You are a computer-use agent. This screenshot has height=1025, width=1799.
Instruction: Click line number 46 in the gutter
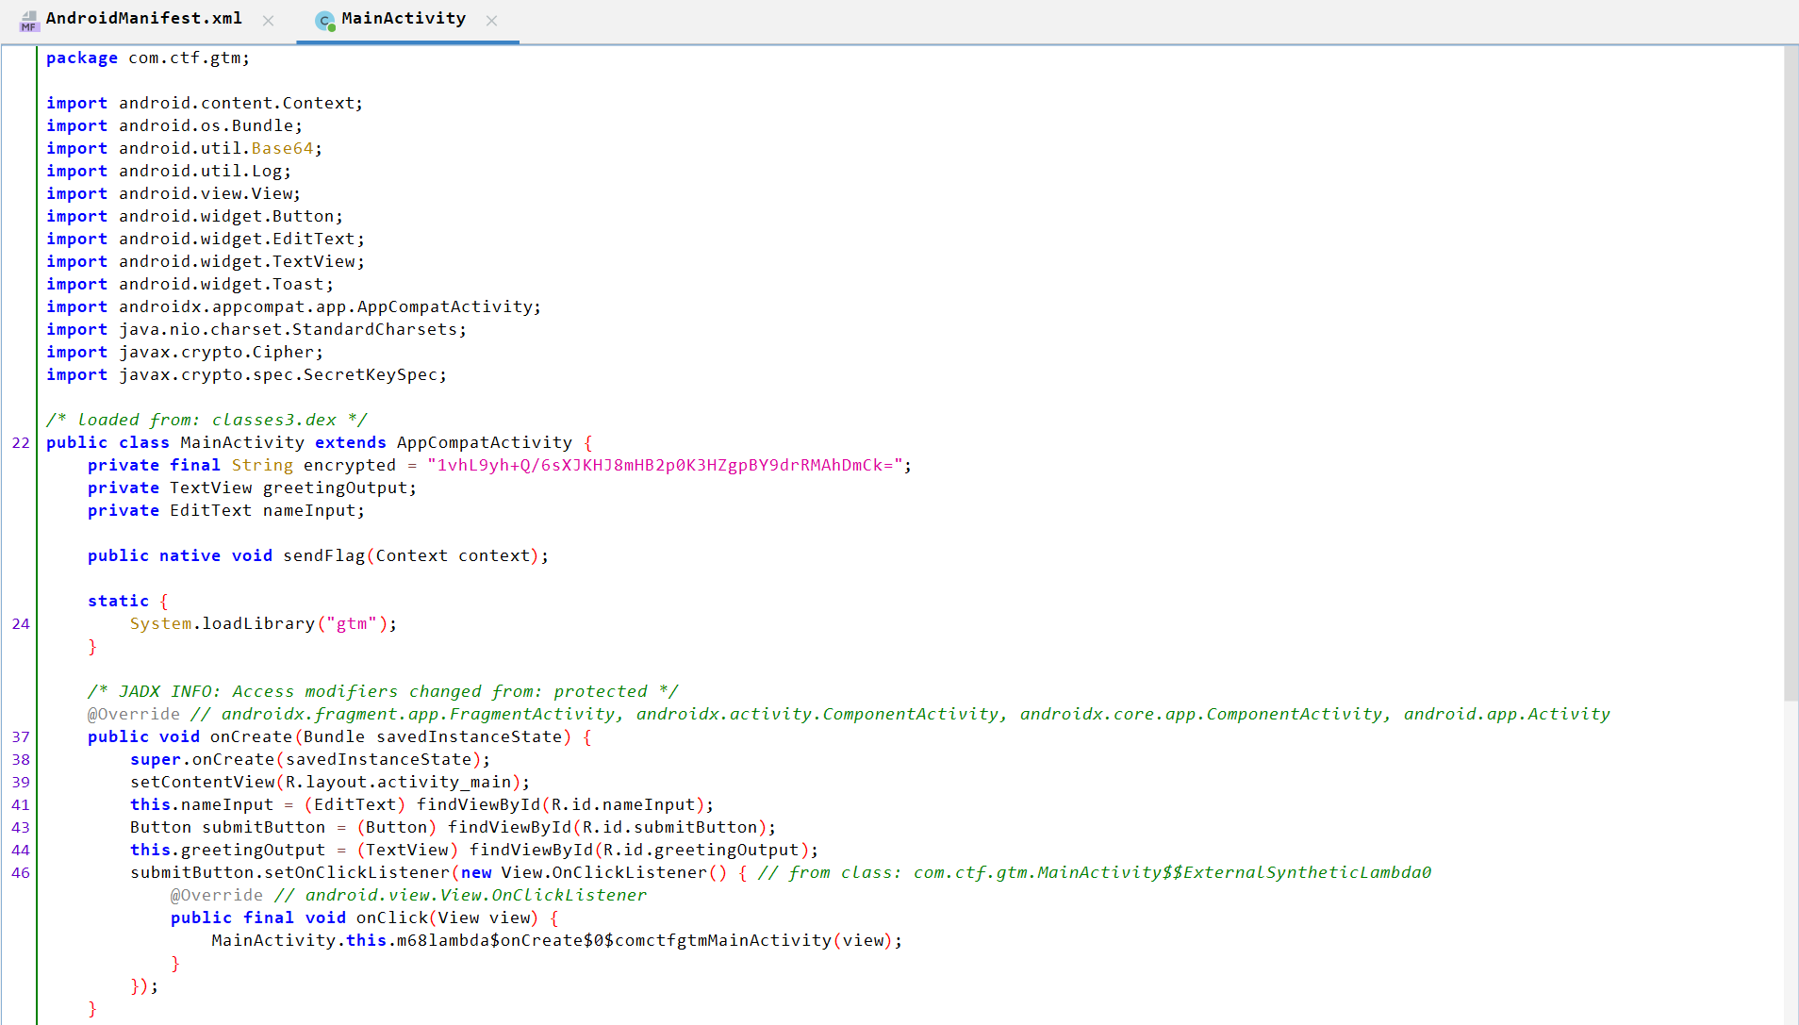(x=21, y=873)
